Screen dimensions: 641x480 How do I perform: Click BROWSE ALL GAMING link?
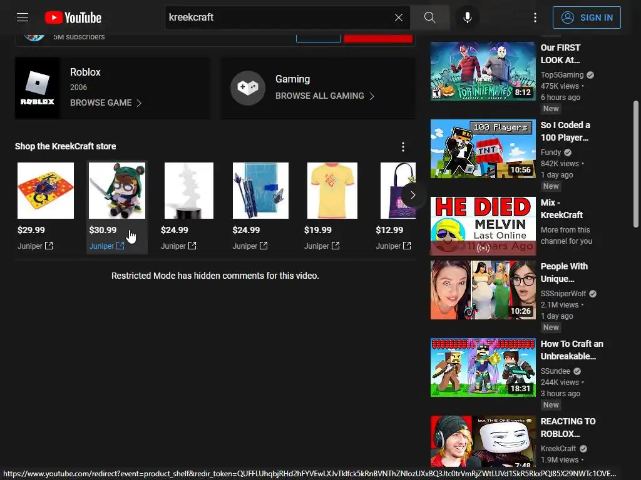(x=319, y=96)
